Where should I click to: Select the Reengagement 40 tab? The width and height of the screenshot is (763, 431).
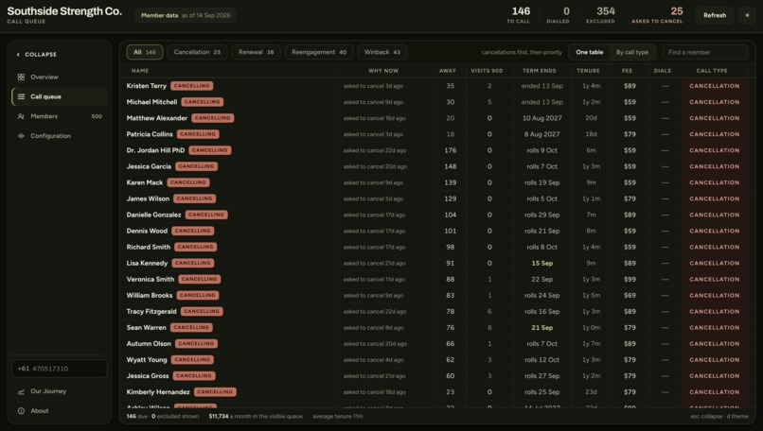point(319,52)
